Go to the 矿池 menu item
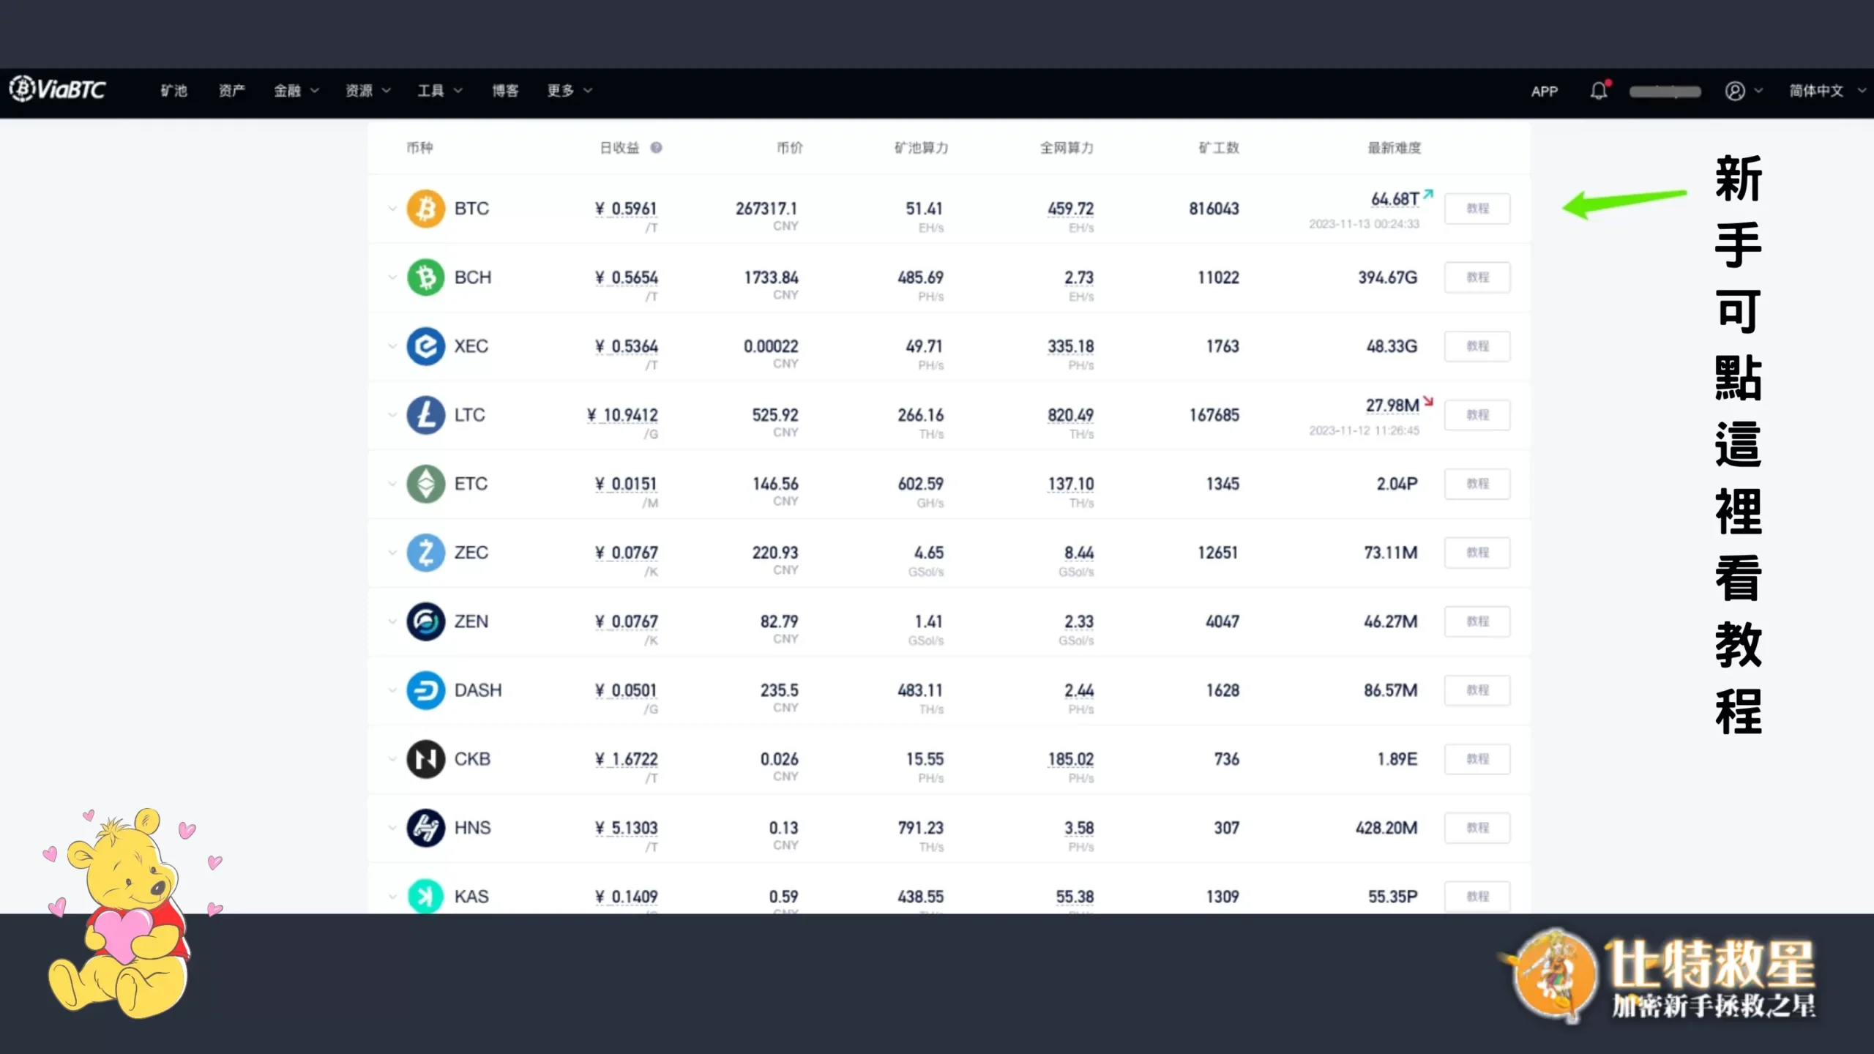The width and height of the screenshot is (1874, 1054). [x=174, y=91]
